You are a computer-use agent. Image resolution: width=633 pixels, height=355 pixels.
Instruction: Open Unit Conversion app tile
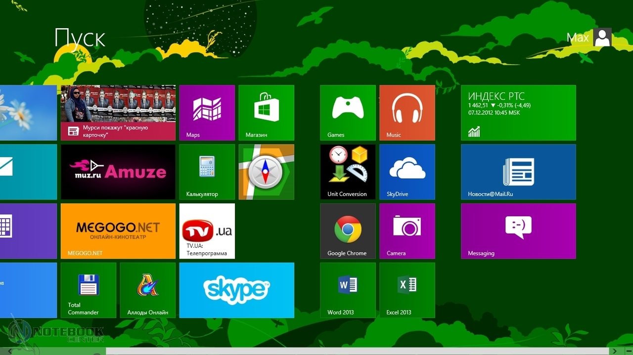click(x=348, y=172)
